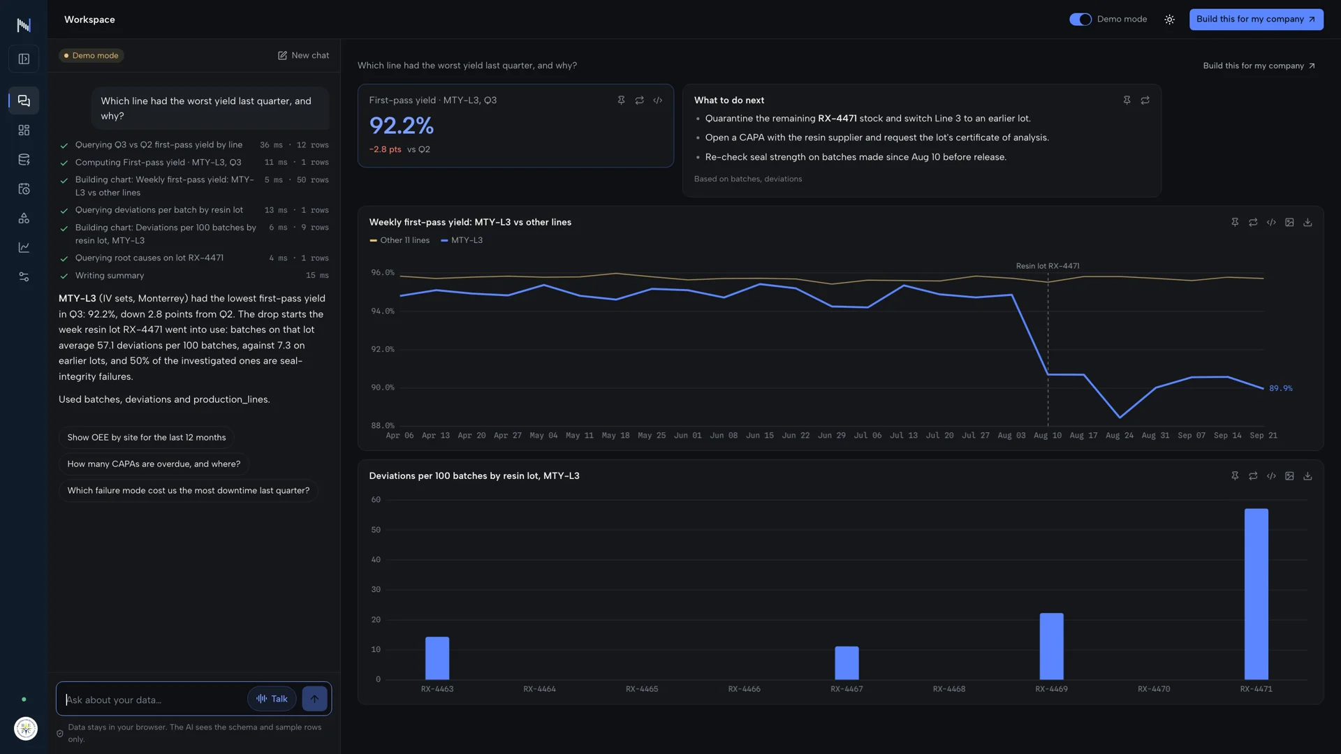Refresh the Deviations per 100 batches chart
This screenshot has width=1341, height=754.
(1253, 476)
